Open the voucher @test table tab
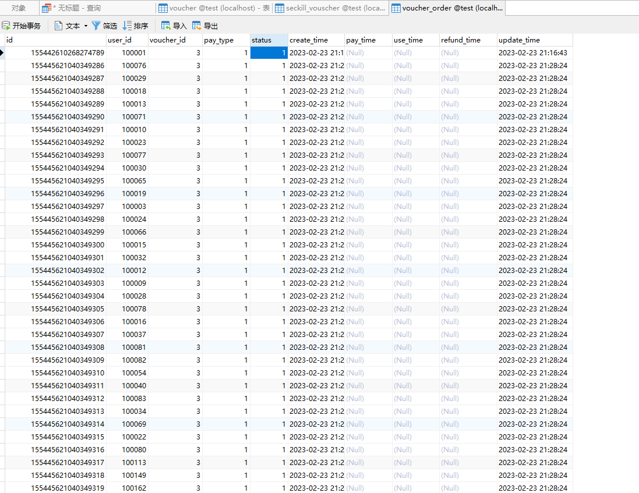The image size is (639, 493). click(214, 8)
